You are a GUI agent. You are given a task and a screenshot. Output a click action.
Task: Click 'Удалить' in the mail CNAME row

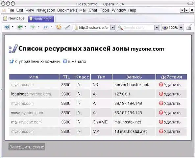coord(172,122)
